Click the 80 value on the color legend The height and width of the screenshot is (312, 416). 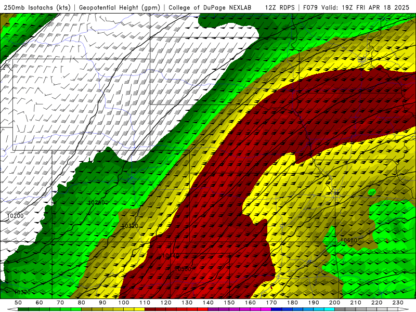(82, 303)
